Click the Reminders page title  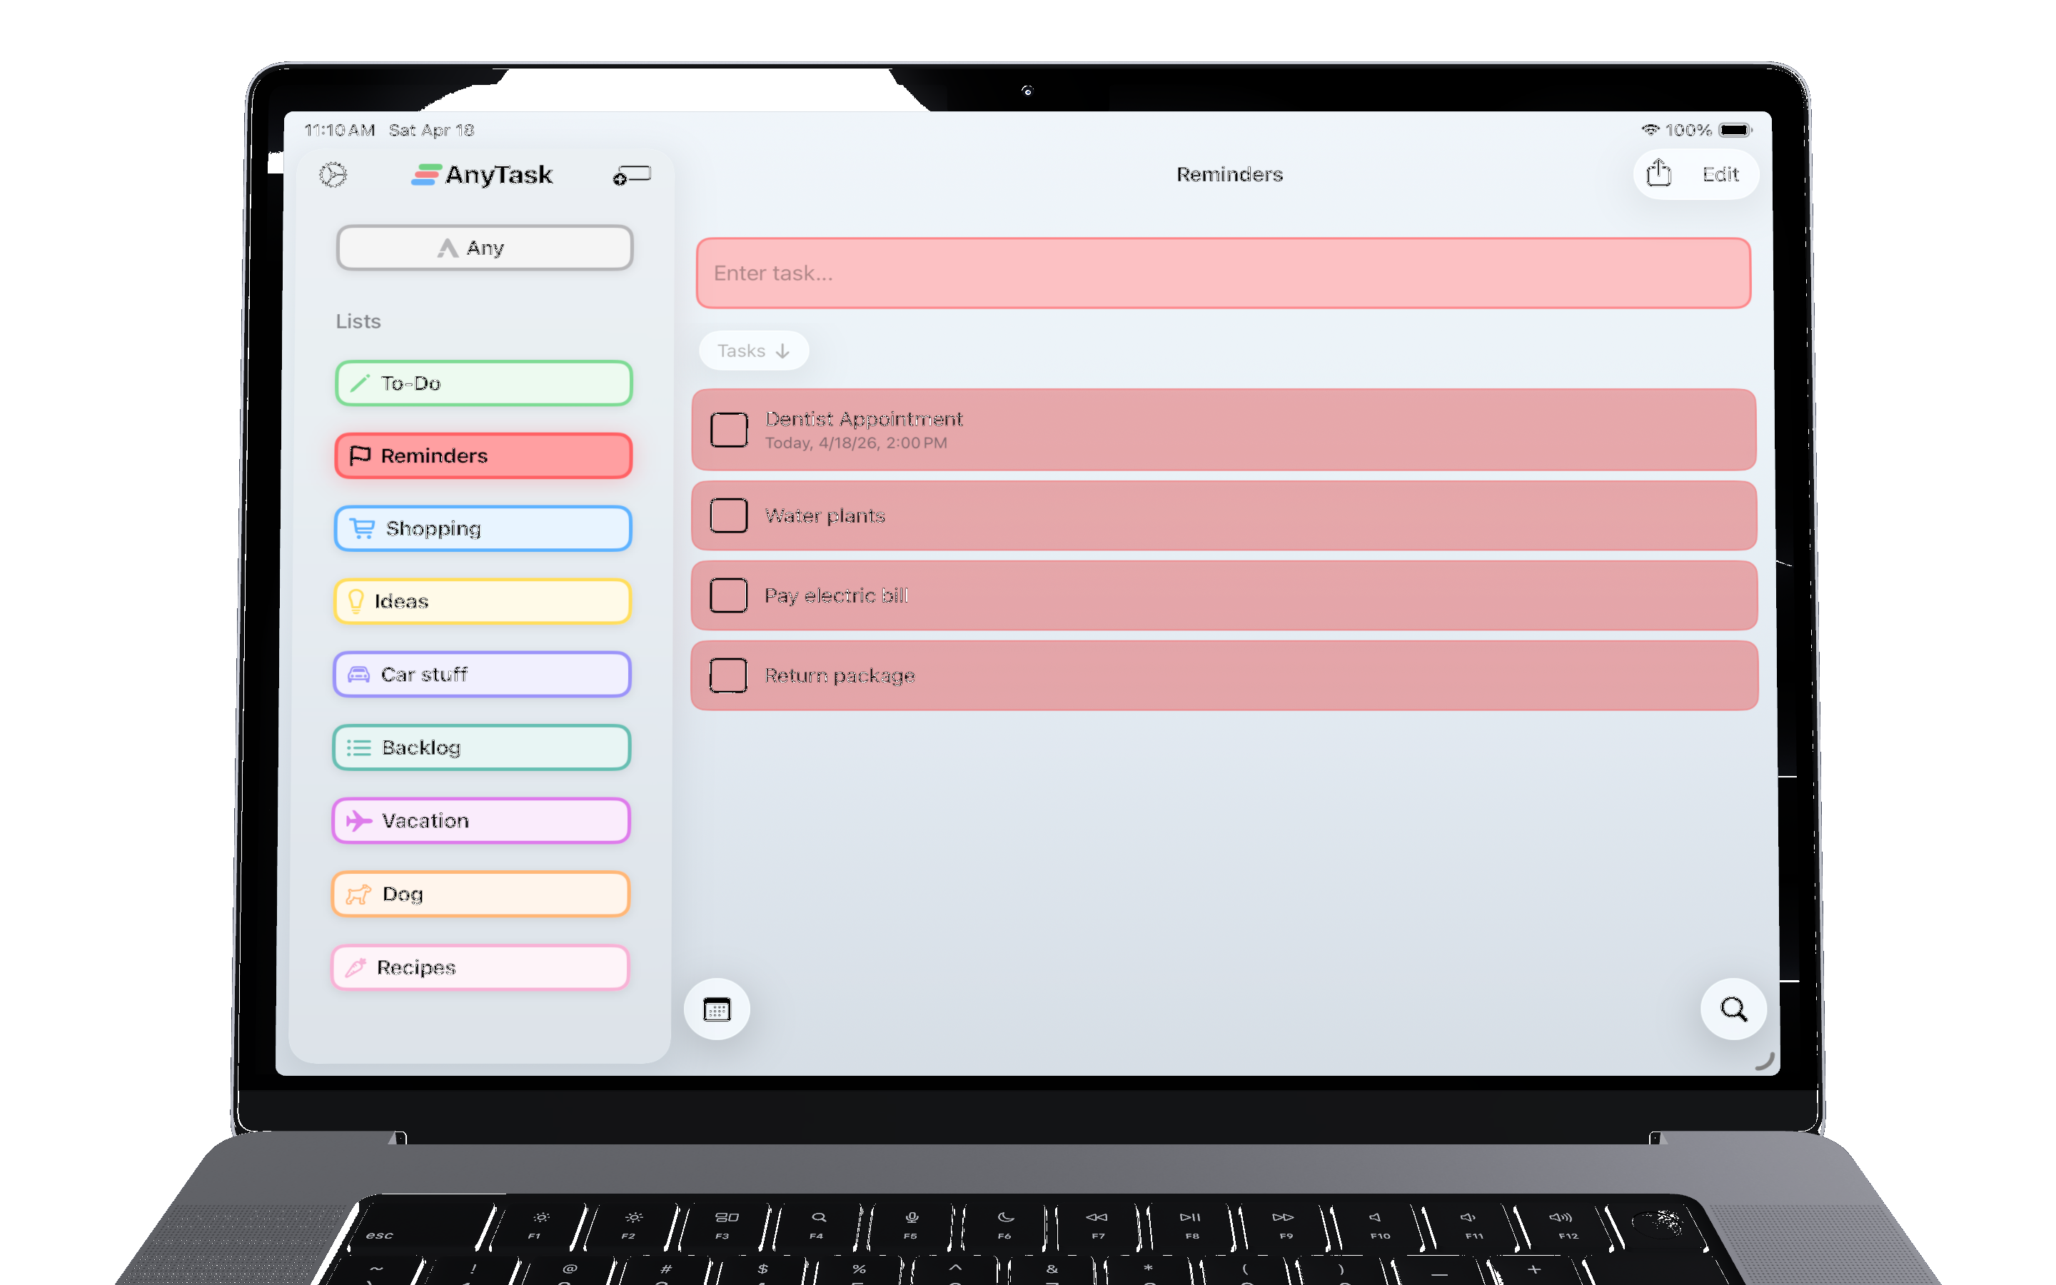(x=1229, y=174)
